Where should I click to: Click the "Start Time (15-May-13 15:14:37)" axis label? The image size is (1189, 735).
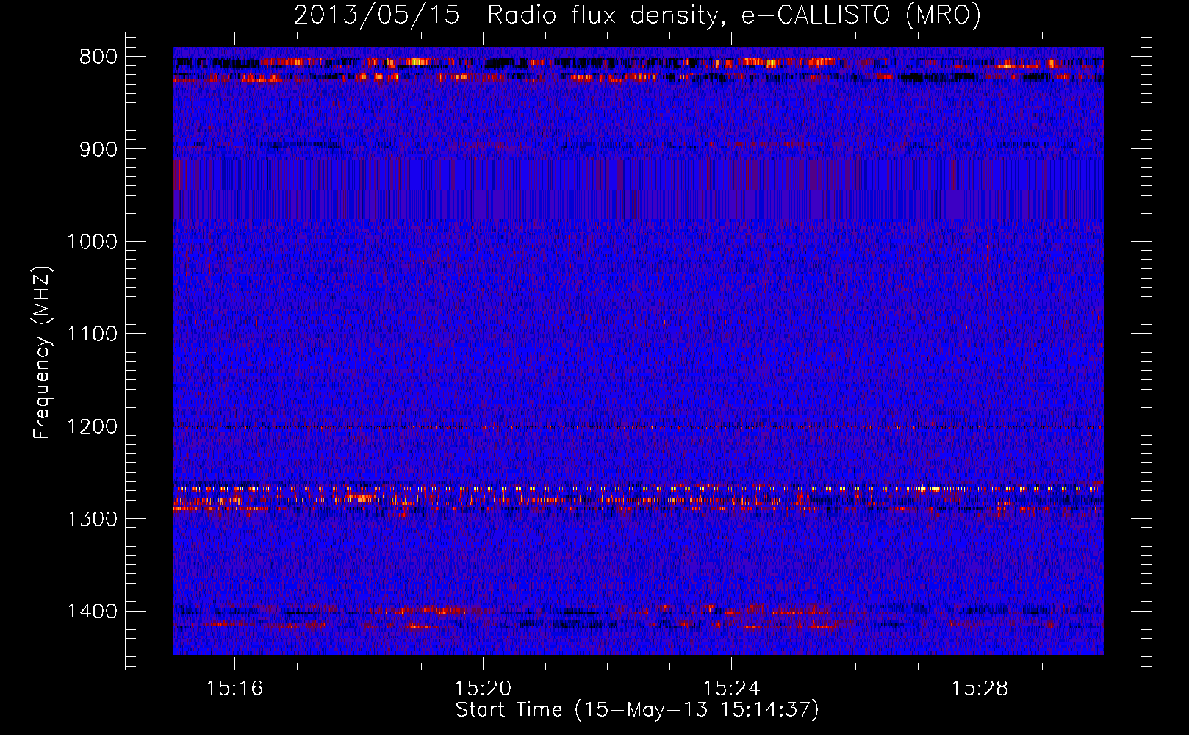[x=637, y=710]
